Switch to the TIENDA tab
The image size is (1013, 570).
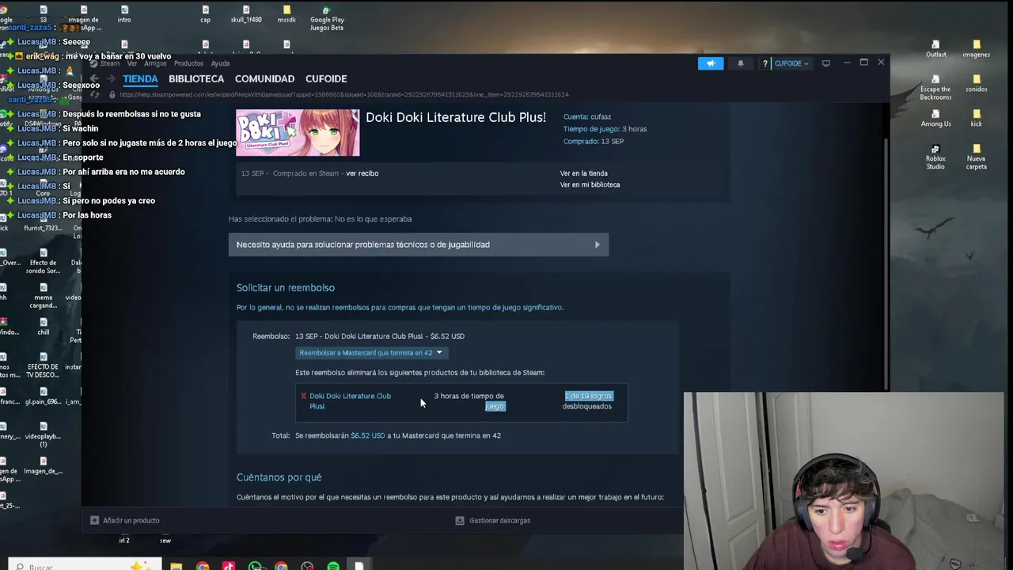tap(140, 78)
